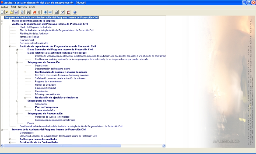Viewport: 256px width, 154px height.
Task: Click the red PDF export icon
Action: click(x=69, y=12)
